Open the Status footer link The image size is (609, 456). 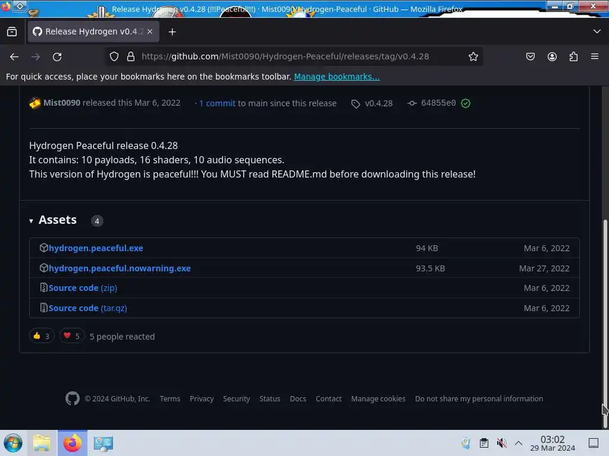pos(270,398)
